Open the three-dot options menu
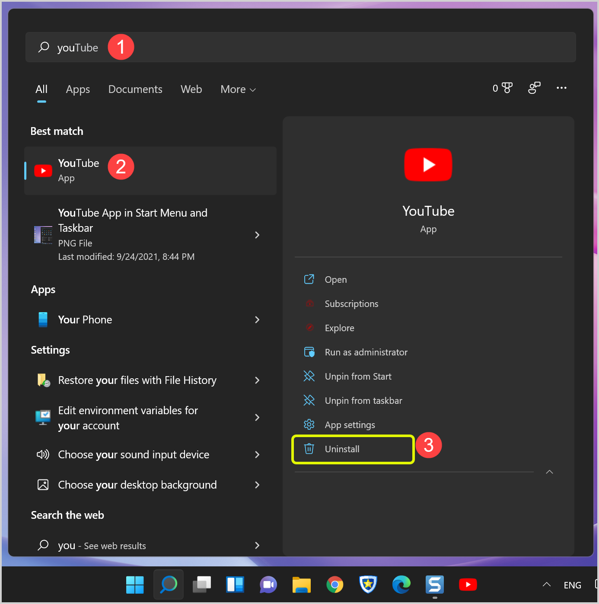 pos(561,88)
